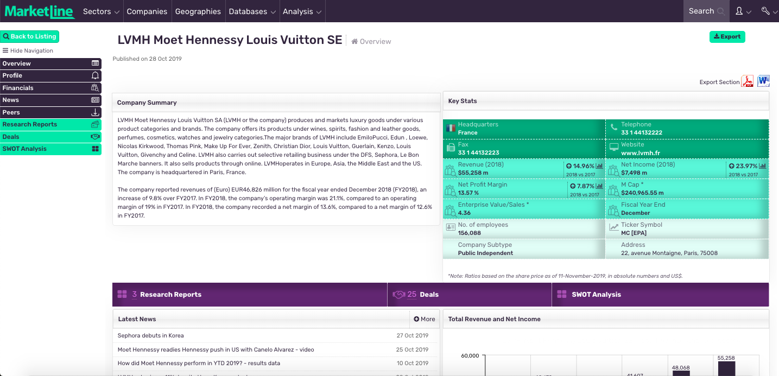This screenshot has height=376, width=779.
Task: Expand the Databases dropdown menu
Action: pos(252,11)
